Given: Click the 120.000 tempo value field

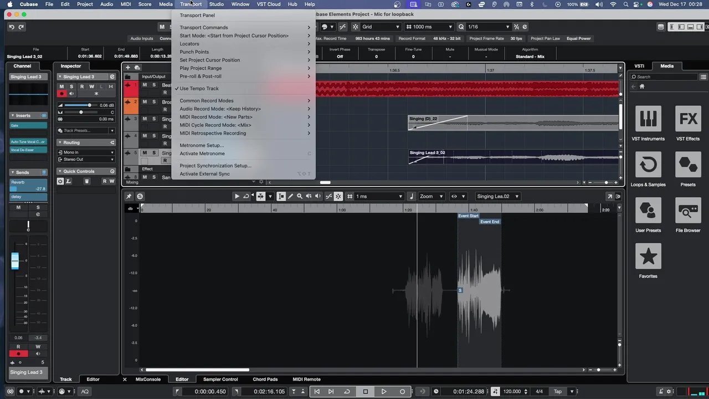Looking at the screenshot, I should [512, 391].
